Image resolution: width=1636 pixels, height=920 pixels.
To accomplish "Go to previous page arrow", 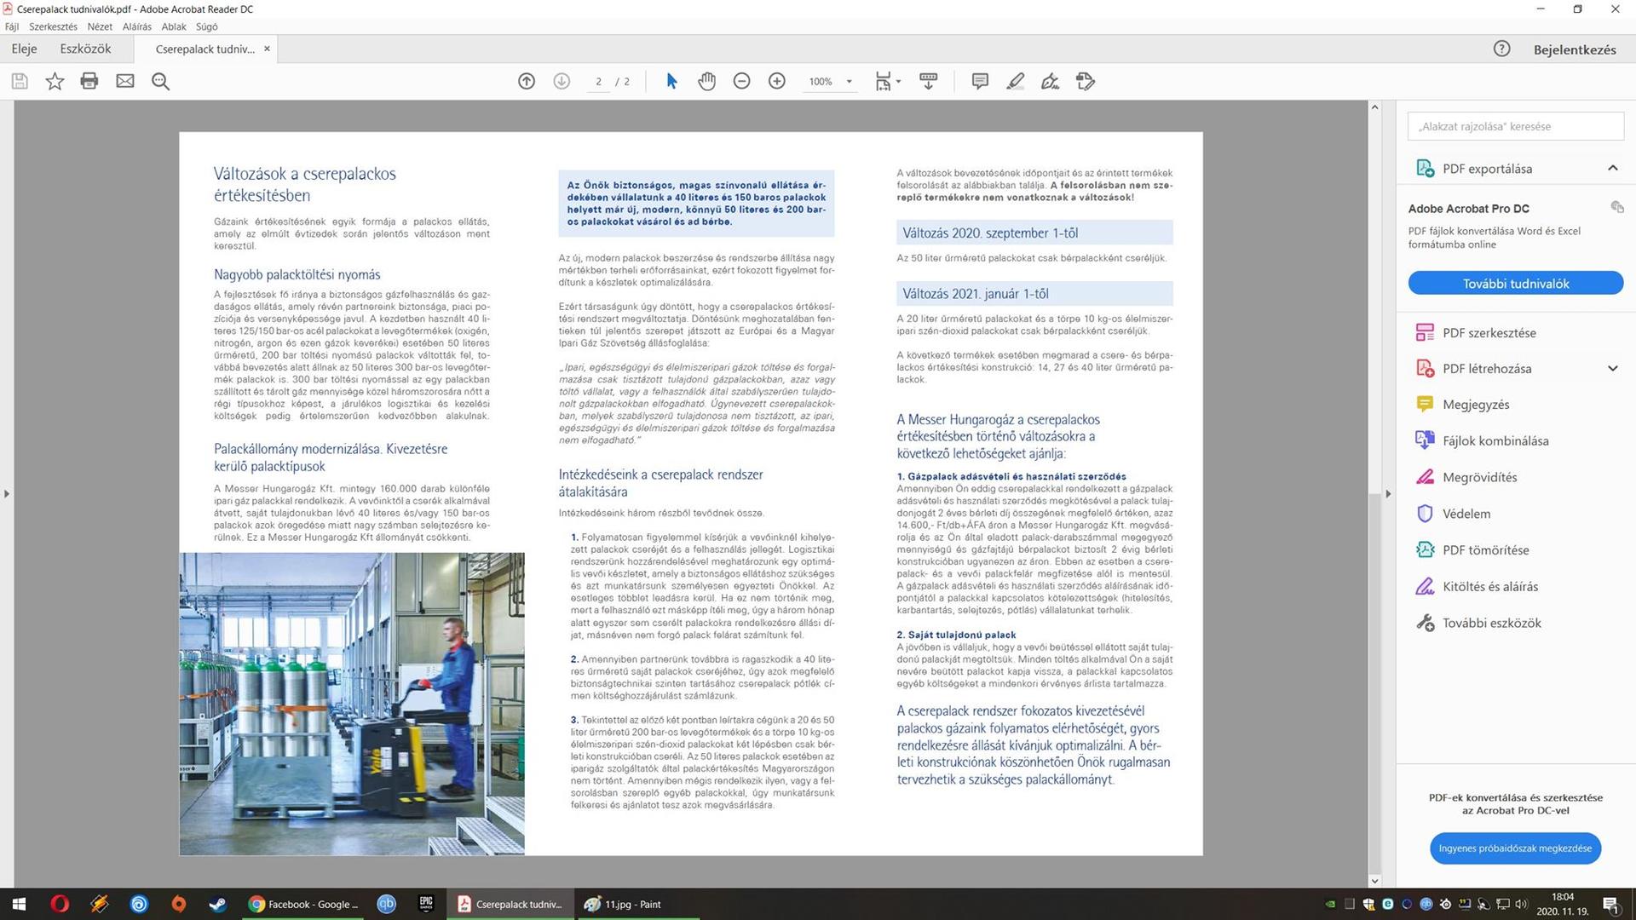I will pos(527,82).
